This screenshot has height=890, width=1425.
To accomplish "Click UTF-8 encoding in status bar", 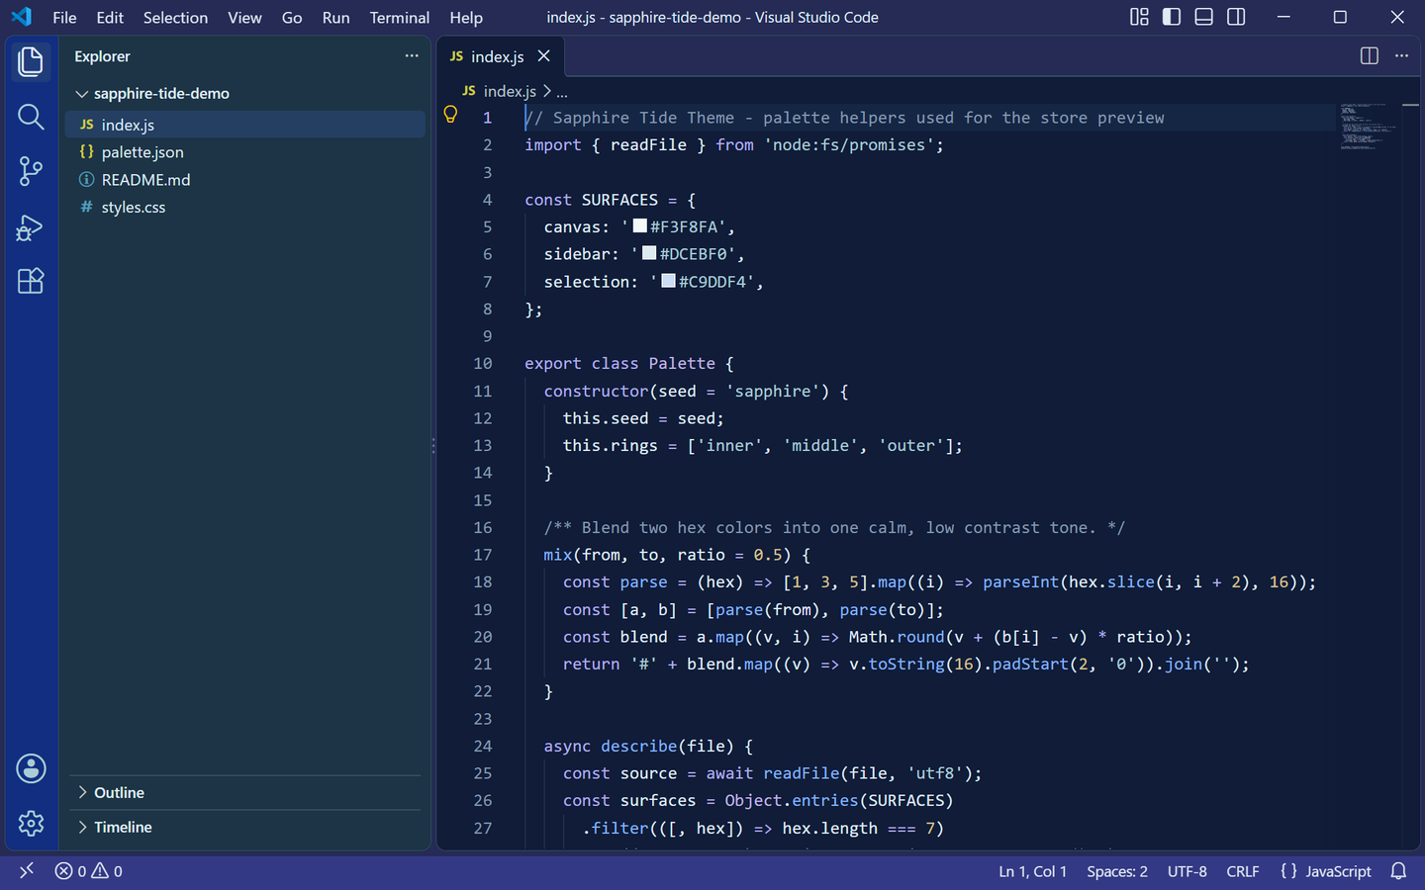I will 1187,871.
